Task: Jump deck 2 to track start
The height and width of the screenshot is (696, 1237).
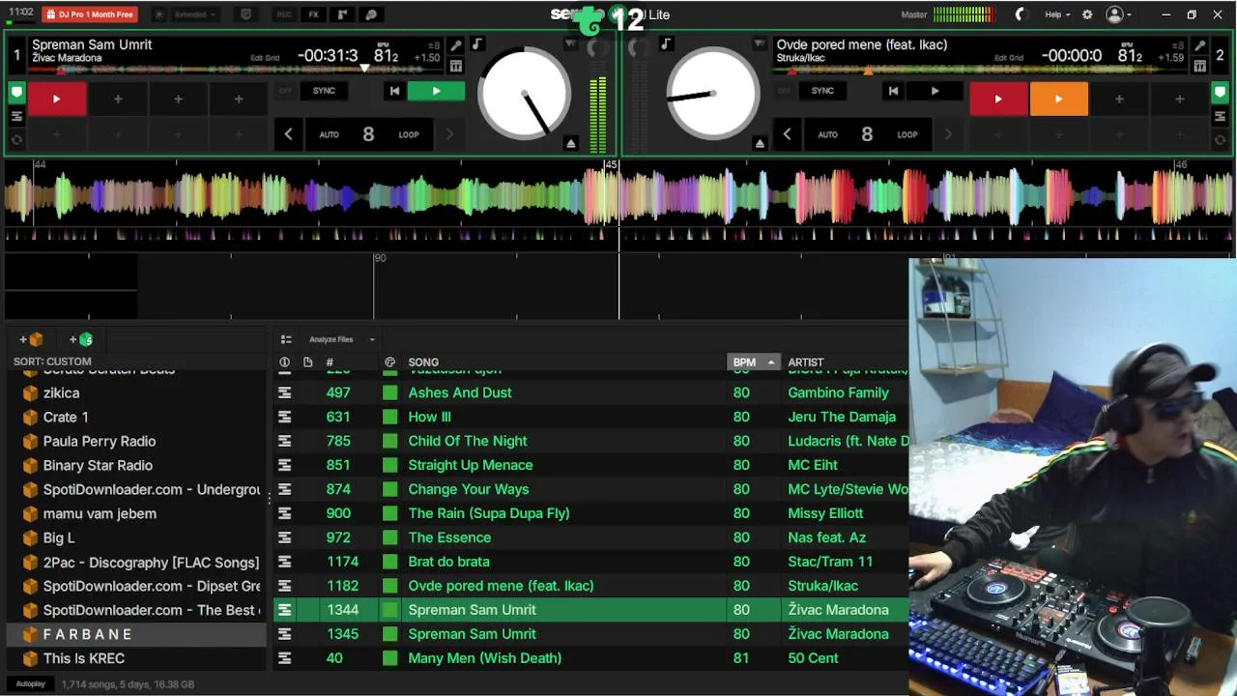Action: click(893, 91)
